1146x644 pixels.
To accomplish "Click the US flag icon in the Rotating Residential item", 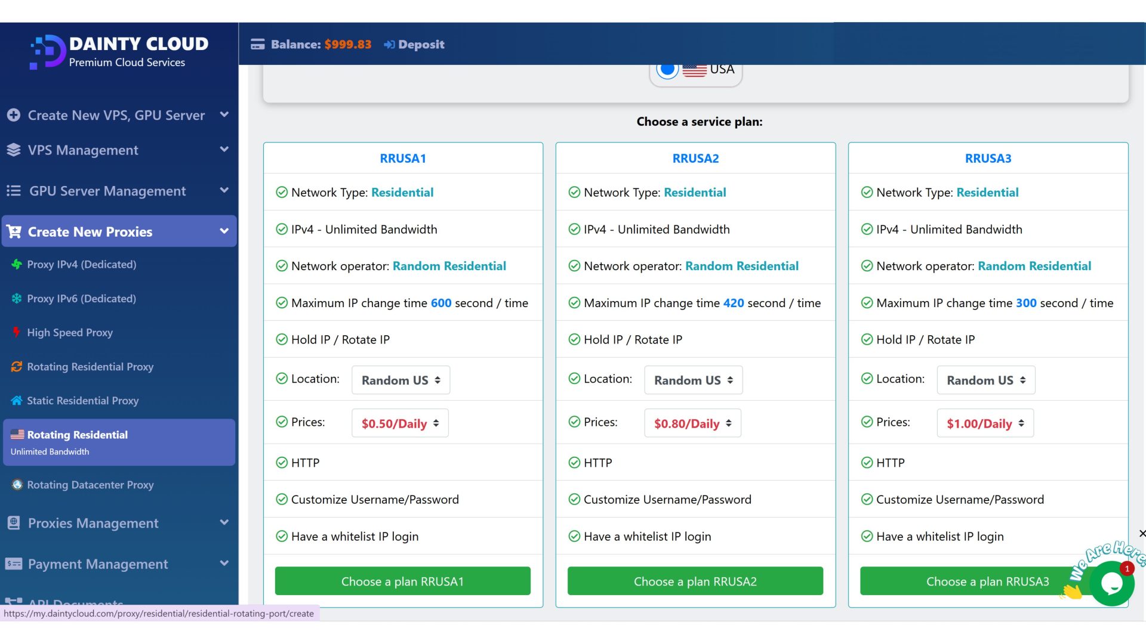I will pos(17,434).
